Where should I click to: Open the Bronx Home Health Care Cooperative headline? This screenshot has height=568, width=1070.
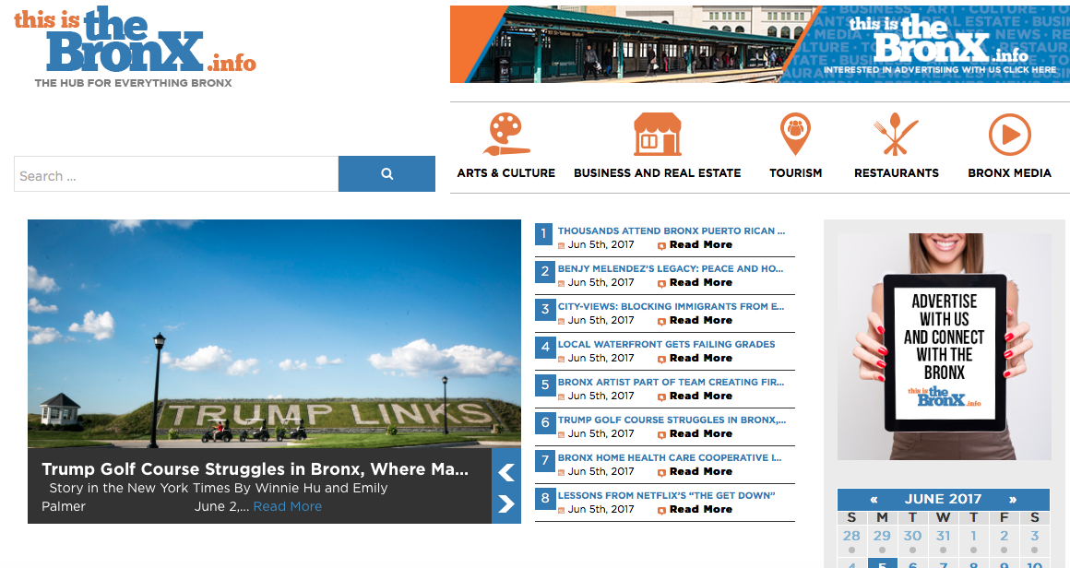pos(670,458)
